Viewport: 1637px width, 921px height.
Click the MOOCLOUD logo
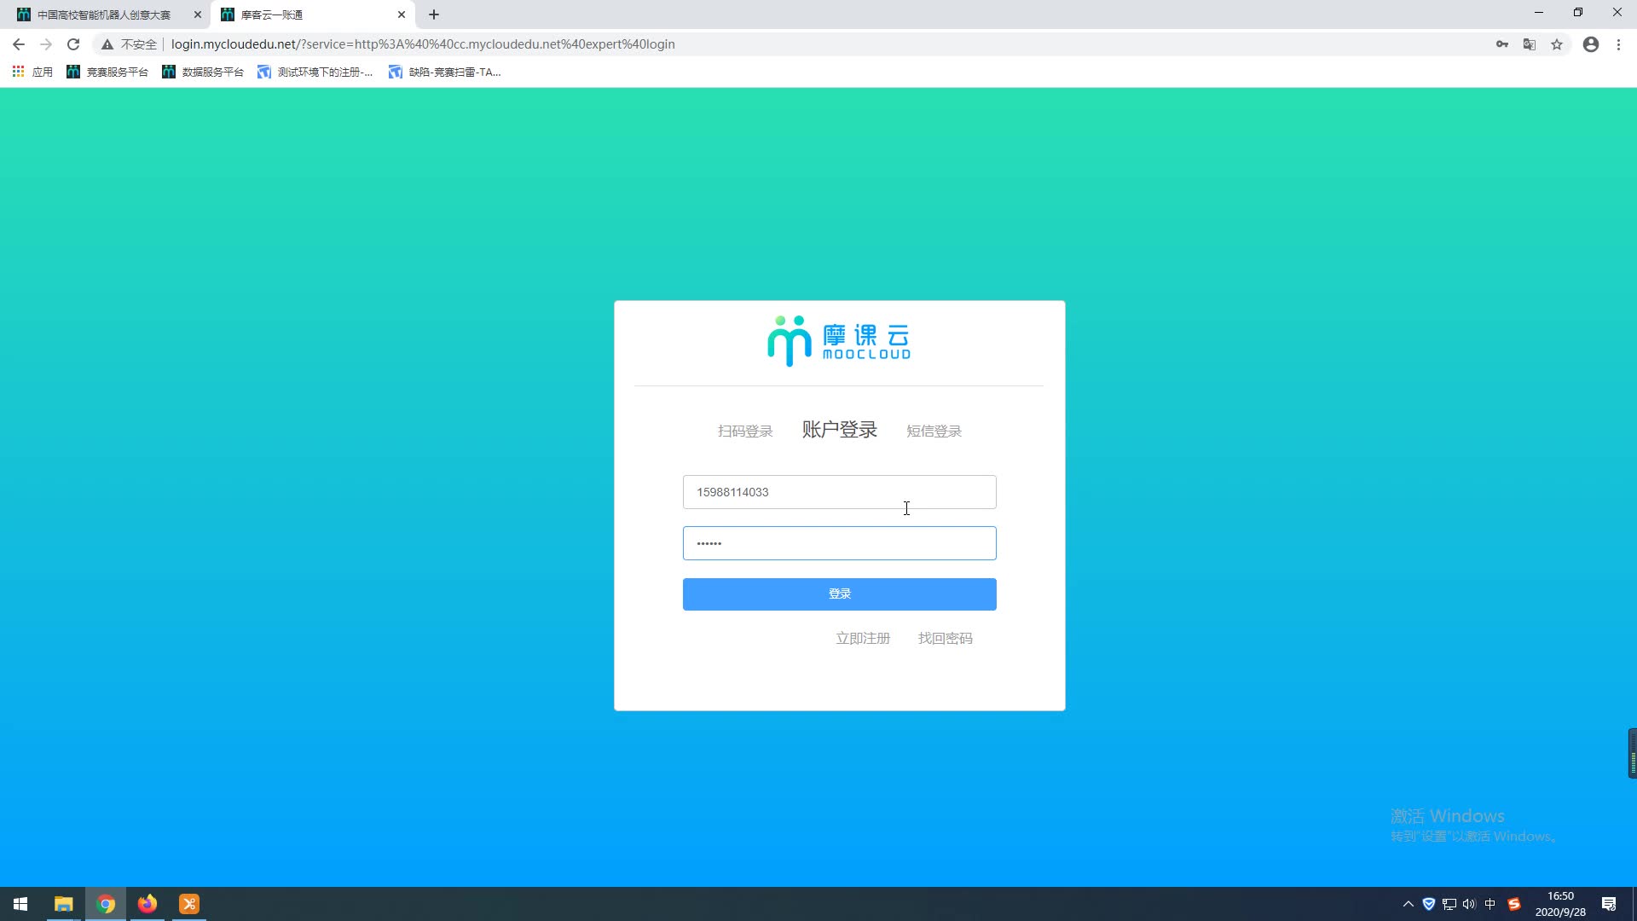coord(839,341)
